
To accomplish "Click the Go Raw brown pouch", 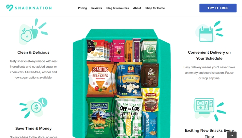I will point(150,75).
